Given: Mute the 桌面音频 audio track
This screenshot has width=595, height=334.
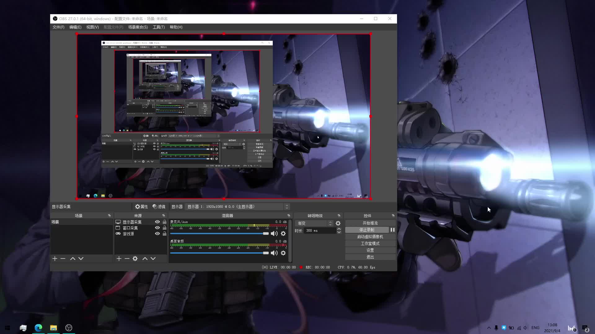Looking at the screenshot, I should [274, 253].
